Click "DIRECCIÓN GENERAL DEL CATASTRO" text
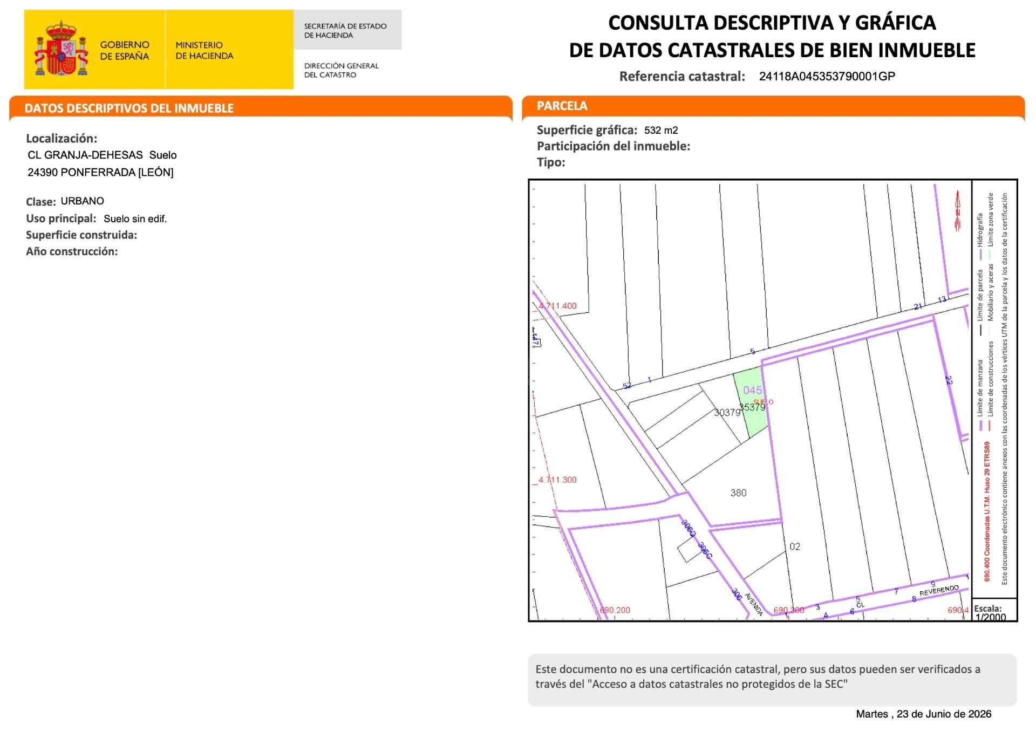Image resolution: width=1036 pixels, height=731 pixels. (x=342, y=70)
